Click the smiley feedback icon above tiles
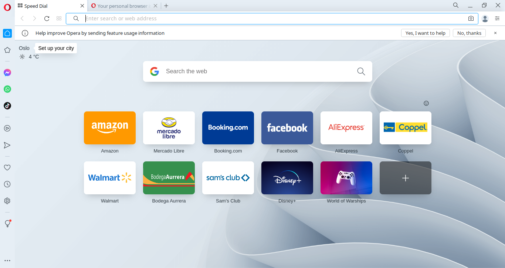 point(426,103)
